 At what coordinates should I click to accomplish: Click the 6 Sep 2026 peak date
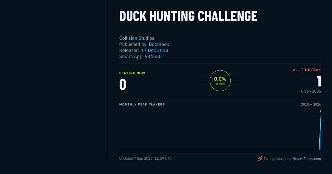tap(311, 91)
